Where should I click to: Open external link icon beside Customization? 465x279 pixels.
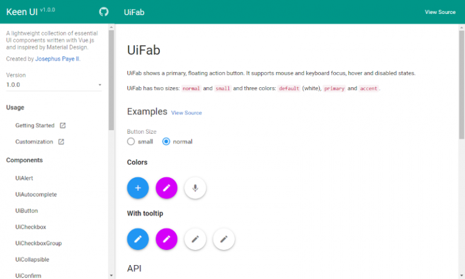click(x=61, y=142)
